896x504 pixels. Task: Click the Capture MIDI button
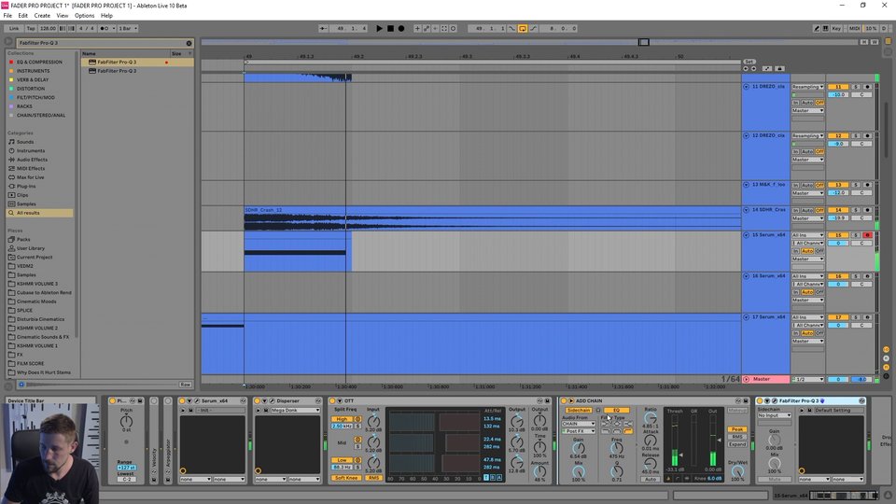(x=444, y=28)
